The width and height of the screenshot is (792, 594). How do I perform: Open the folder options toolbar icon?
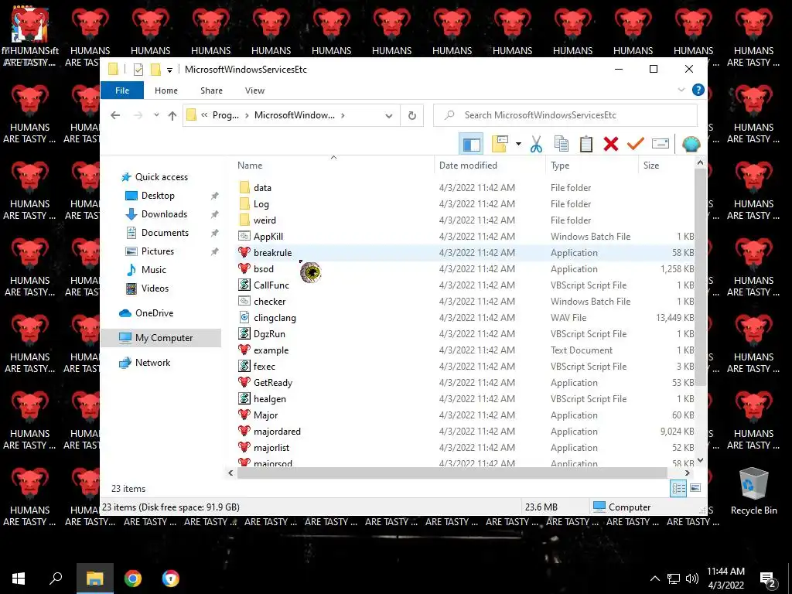(x=500, y=144)
